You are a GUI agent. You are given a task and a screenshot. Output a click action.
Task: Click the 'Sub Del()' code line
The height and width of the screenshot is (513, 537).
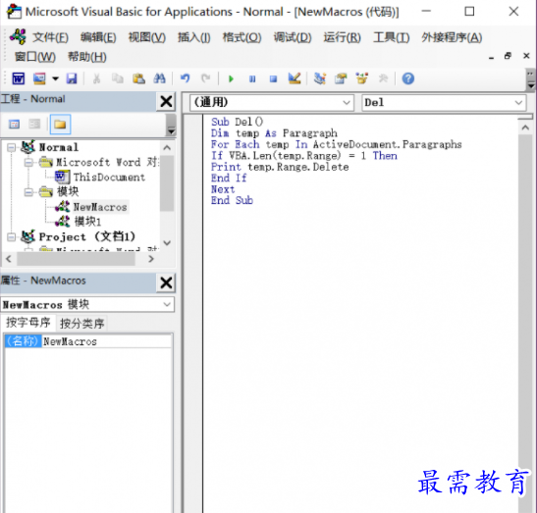(237, 122)
